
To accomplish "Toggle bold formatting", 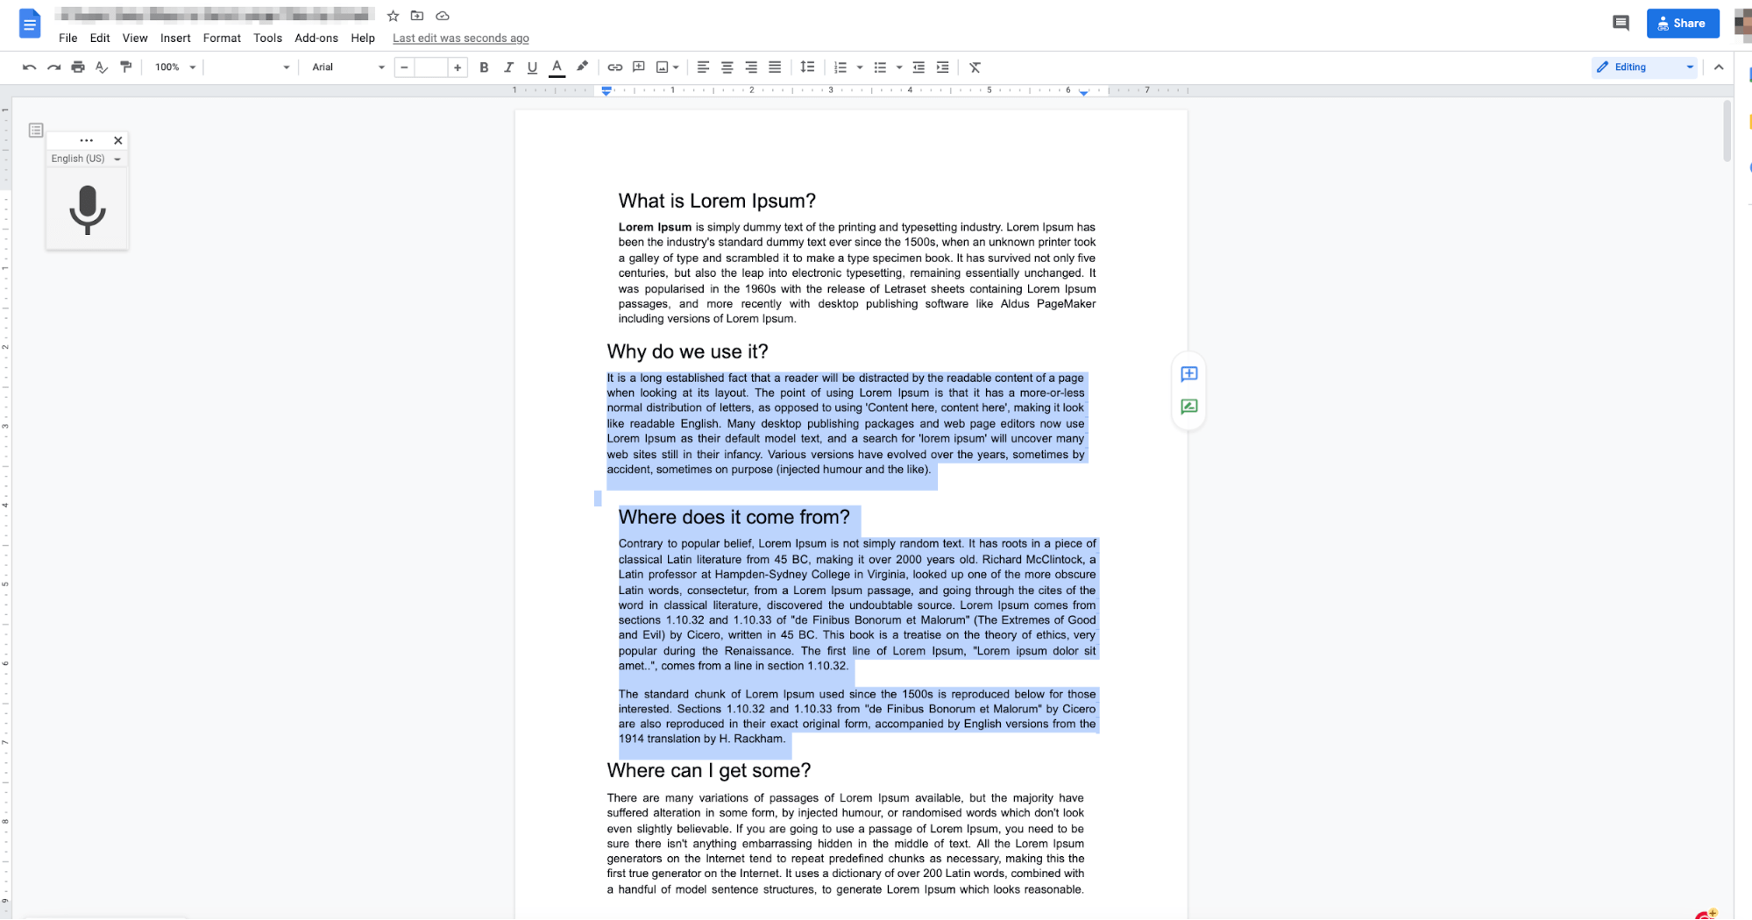I will (484, 67).
